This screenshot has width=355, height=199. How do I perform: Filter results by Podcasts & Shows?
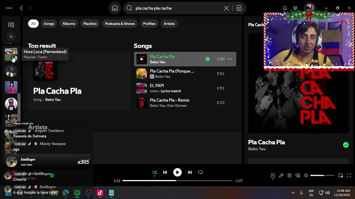click(x=120, y=23)
